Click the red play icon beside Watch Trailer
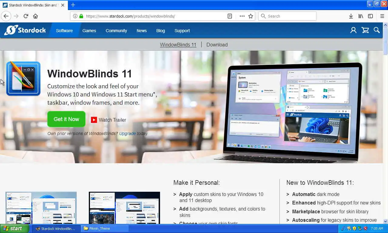This screenshot has width=388, height=233. [94, 120]
